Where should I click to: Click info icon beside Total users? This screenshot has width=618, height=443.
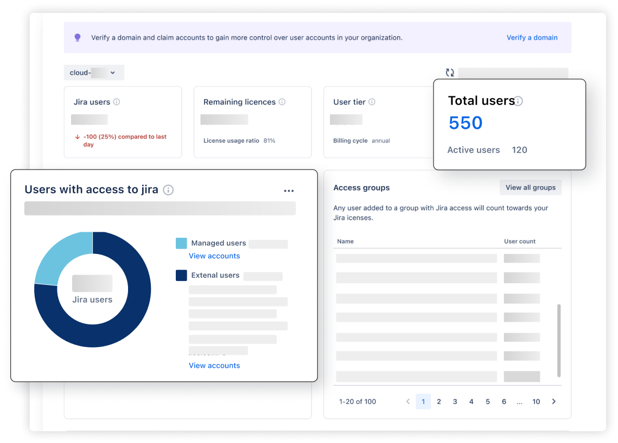coord(519,101)
